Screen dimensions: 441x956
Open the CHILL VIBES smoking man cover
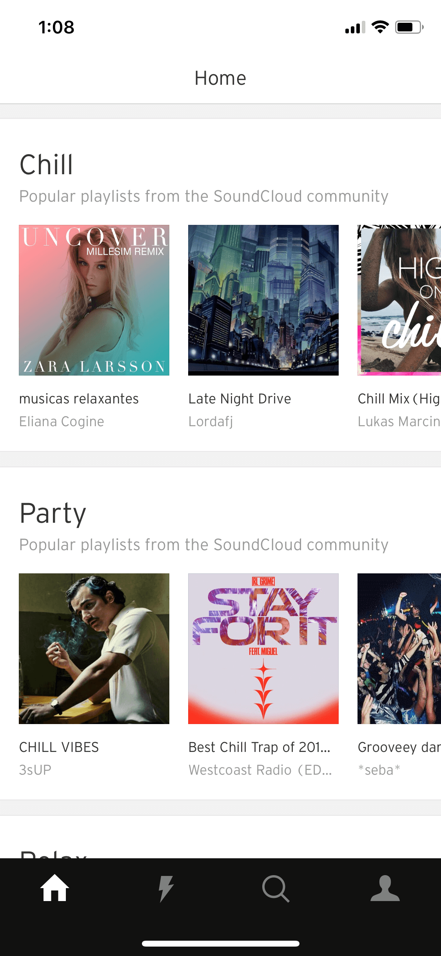pyautogui.click(x=94, y=649)
